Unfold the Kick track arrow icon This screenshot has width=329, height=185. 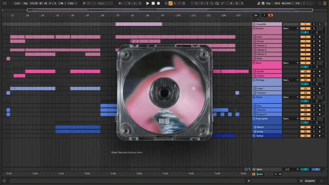[255, 37]
